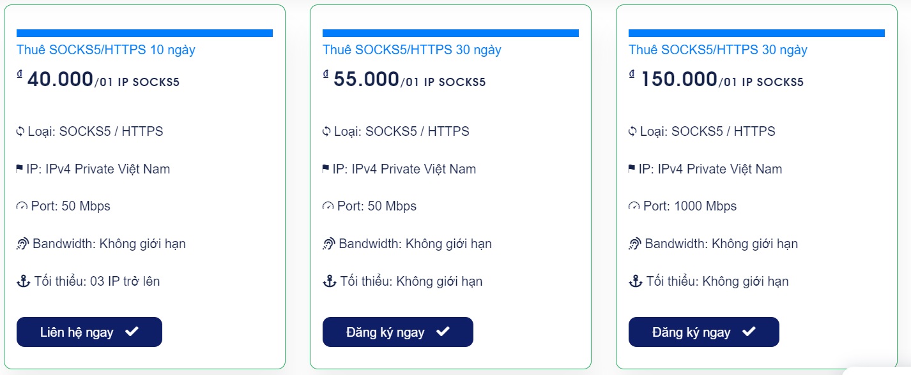Click the blue bar atop the first card
Viewport: 911px width, 375px height.
click(145, 33)
